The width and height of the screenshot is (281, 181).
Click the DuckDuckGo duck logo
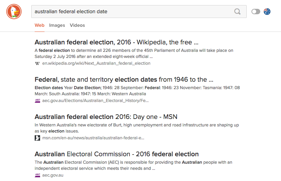click(14, 12)
